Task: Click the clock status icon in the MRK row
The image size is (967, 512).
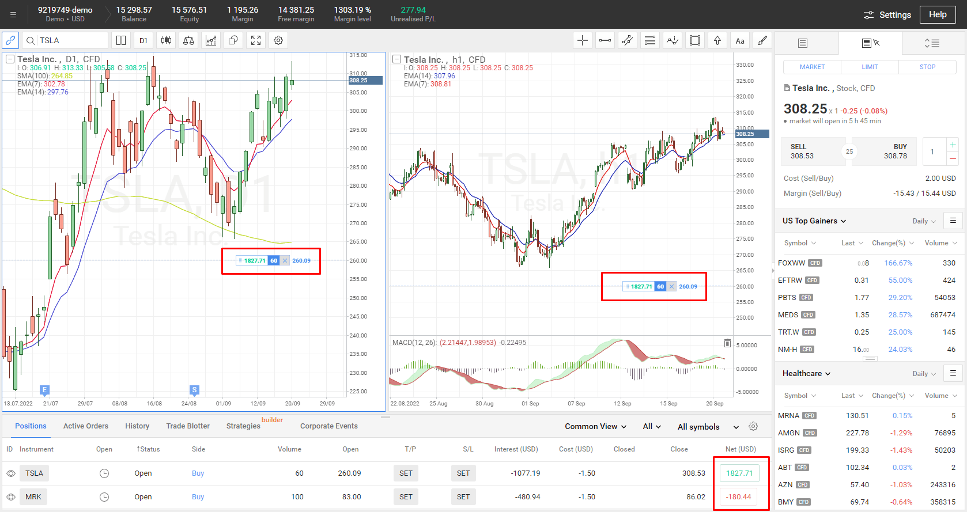Action: [104, 497]
